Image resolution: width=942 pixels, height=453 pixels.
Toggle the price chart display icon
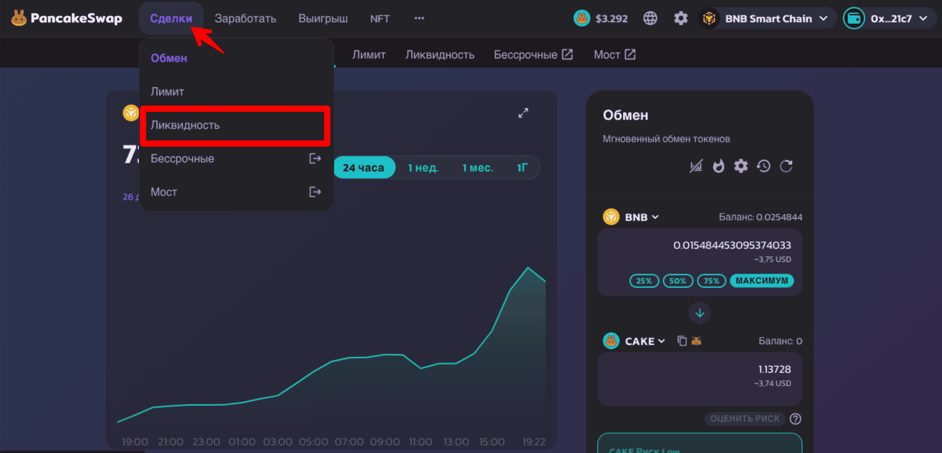[696, 166]
